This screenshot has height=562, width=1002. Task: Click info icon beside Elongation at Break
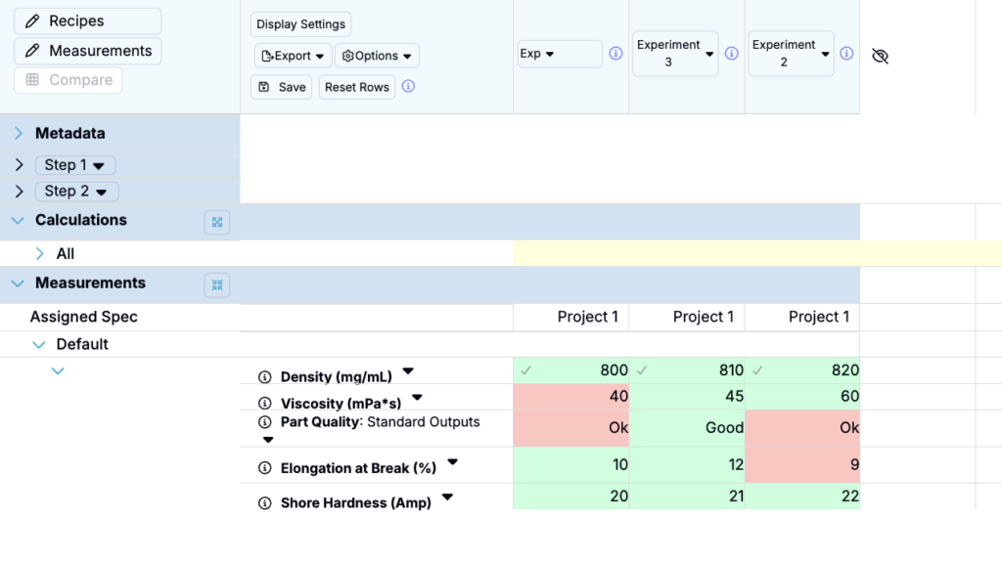[x=264, y=468]
